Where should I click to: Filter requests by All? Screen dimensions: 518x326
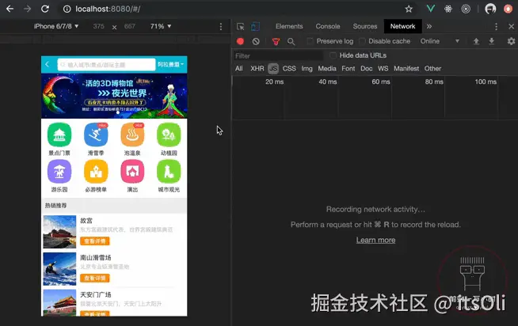[x=239, y=69]
